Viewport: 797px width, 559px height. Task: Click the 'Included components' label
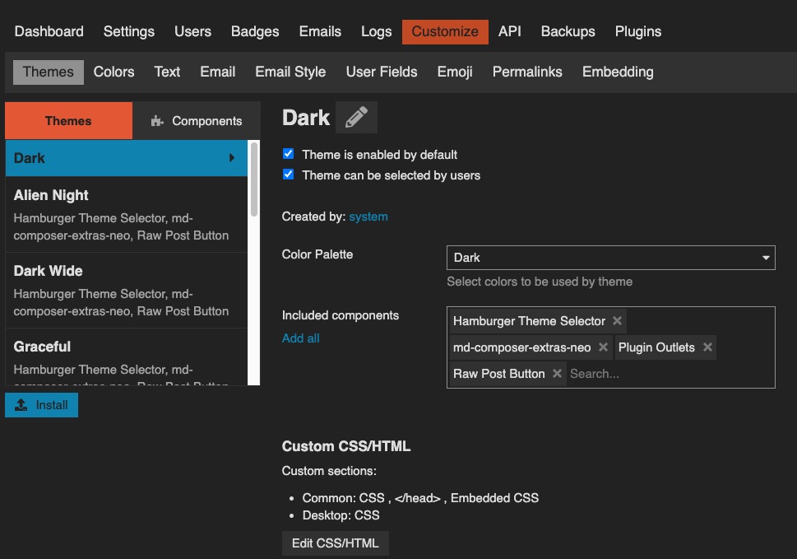pyautogui.click(x=341, y=315)
